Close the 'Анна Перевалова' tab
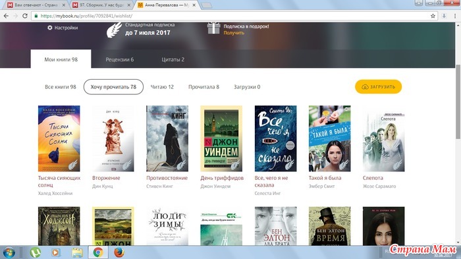The image size is (461, 259). coord(194,5)
